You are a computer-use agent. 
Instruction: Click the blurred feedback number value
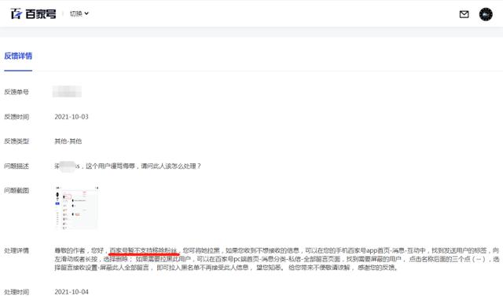pos(67,92)
